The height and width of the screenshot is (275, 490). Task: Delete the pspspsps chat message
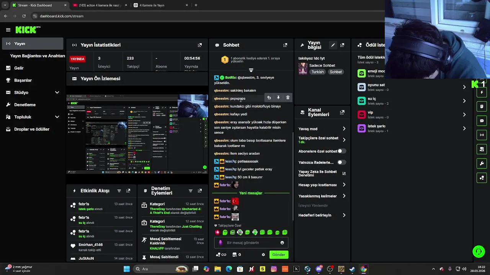coord(288,98)
